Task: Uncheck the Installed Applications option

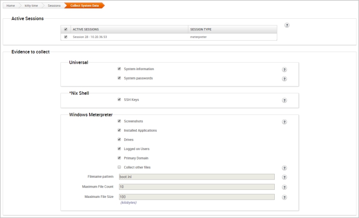Action: coord(119,130)
